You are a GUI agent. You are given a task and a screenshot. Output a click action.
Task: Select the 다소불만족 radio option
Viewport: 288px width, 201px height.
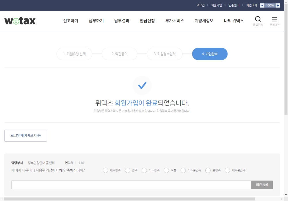[x=183, y=170]
